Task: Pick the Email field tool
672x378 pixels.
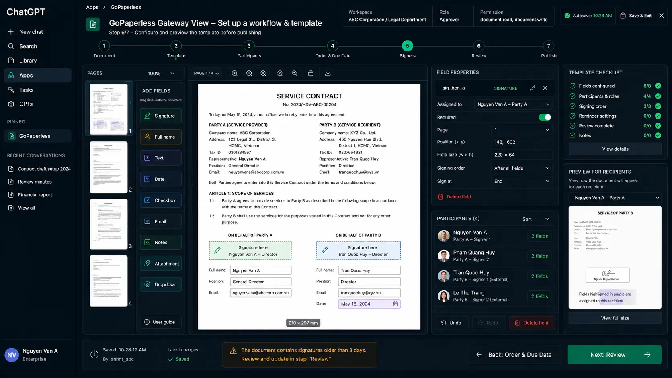Action: point(161,221)
